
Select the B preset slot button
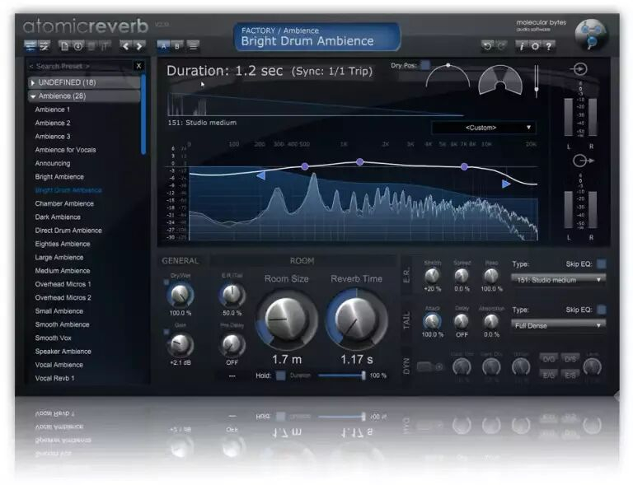(x=177, y=46)
